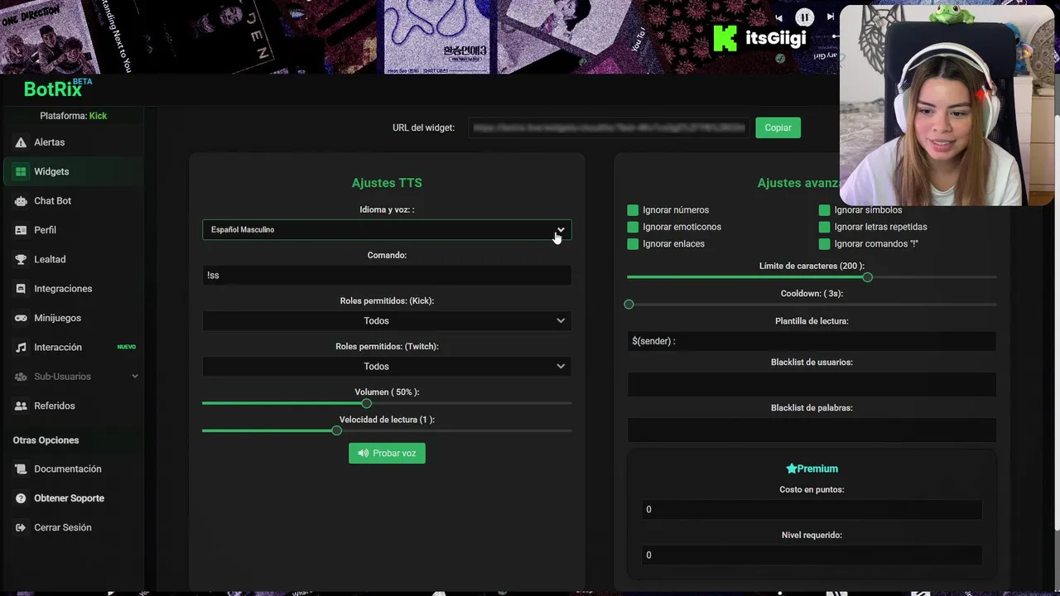
Task: Open the Idioma y voz dropdown
Action: [387, 229]
